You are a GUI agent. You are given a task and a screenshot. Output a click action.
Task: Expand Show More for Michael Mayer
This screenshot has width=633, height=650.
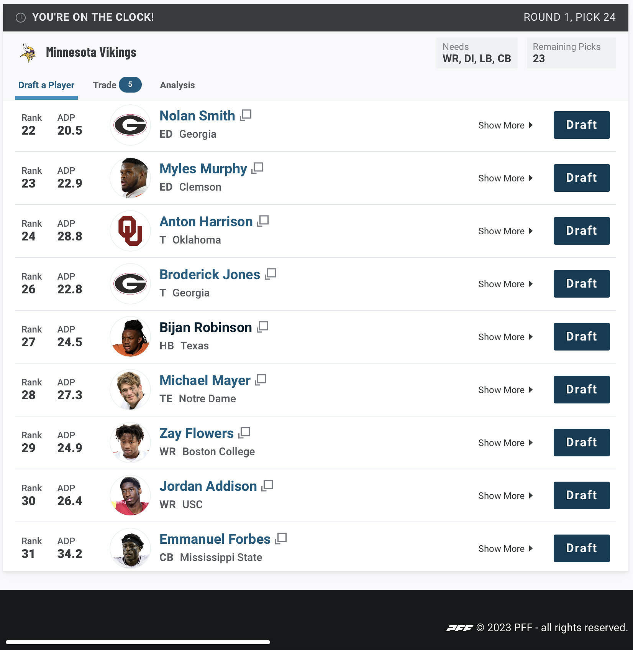(505, 390)
